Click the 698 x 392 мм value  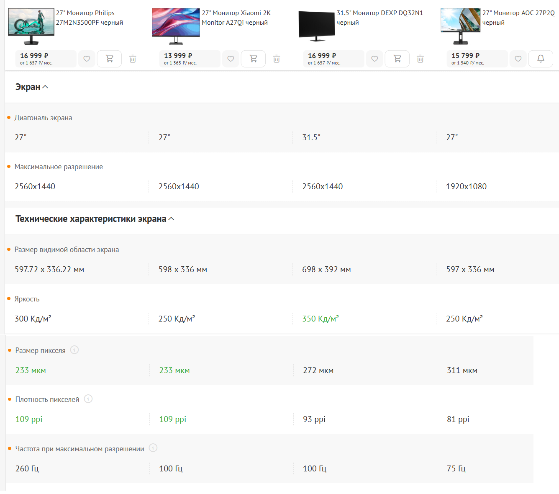pos(326,269)
